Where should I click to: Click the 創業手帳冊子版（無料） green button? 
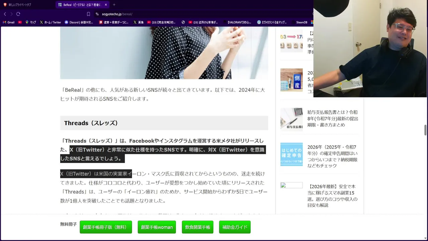(106, 227)
